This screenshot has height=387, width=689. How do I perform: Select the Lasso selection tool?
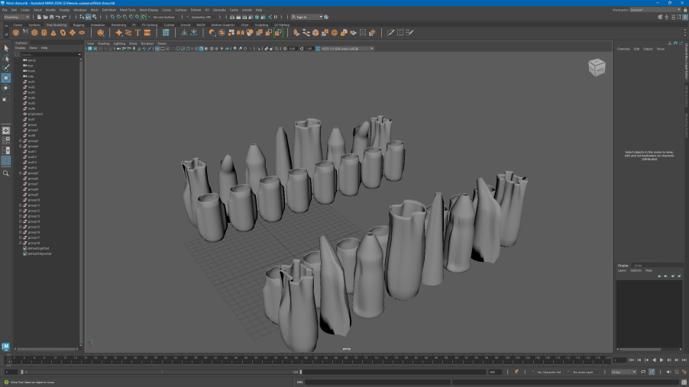[5, 58]
